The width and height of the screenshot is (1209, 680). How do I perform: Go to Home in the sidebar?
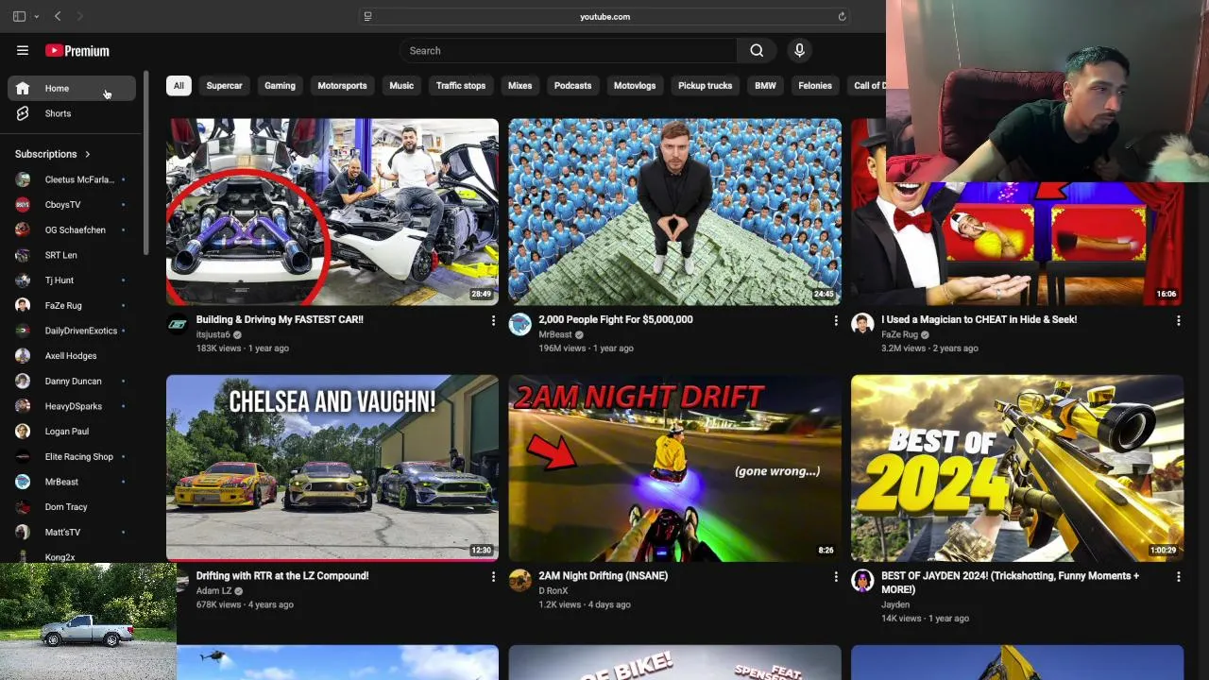(72, 89)
